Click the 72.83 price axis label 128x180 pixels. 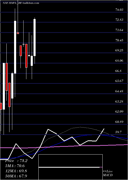point(119,20)
